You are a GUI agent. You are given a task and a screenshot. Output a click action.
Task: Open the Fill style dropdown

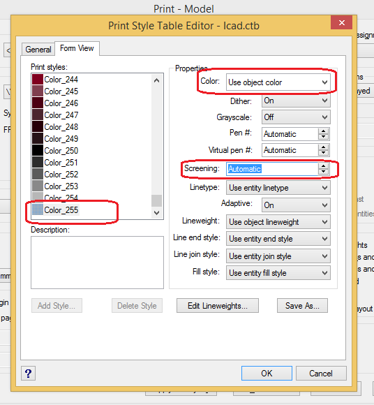(x=278, y=273)
